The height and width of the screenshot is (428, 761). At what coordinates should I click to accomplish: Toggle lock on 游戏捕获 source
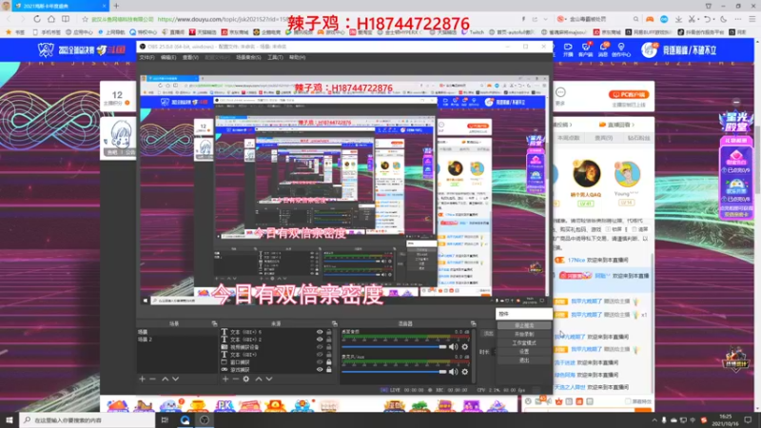pos(328,369)
